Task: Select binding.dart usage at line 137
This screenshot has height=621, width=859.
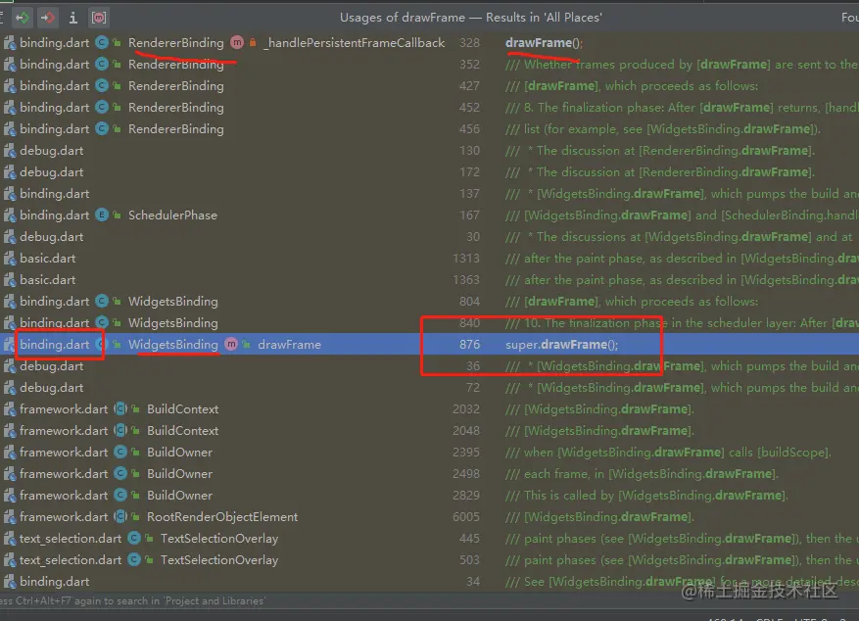Action: click(x=429, y=194)
